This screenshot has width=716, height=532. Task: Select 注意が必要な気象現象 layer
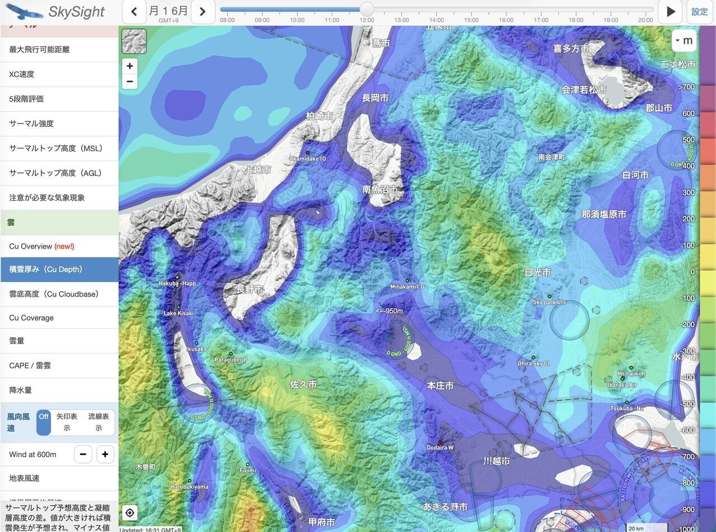[59, 197]
